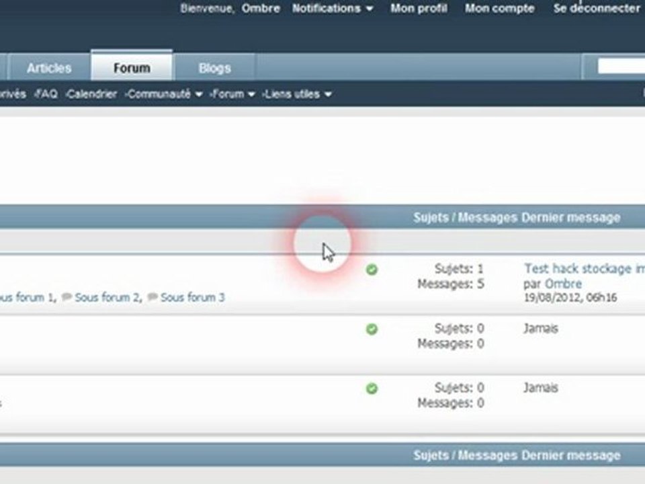Click Jamais in the second forum row
Viewport: 645px width, 484px height.
click(540, 329)
